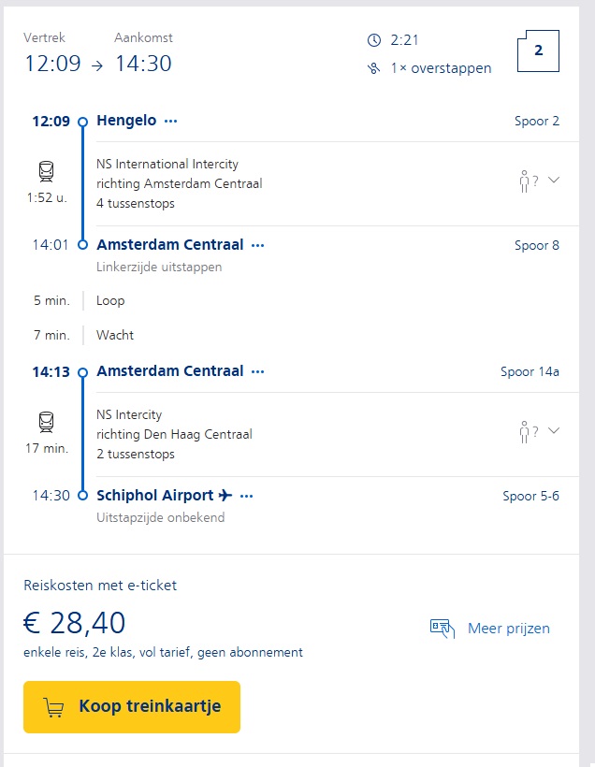Click crowdedness person icon on NS Intercity row
595x767 pixels.
pyautogui.click(x=525, y=431)
